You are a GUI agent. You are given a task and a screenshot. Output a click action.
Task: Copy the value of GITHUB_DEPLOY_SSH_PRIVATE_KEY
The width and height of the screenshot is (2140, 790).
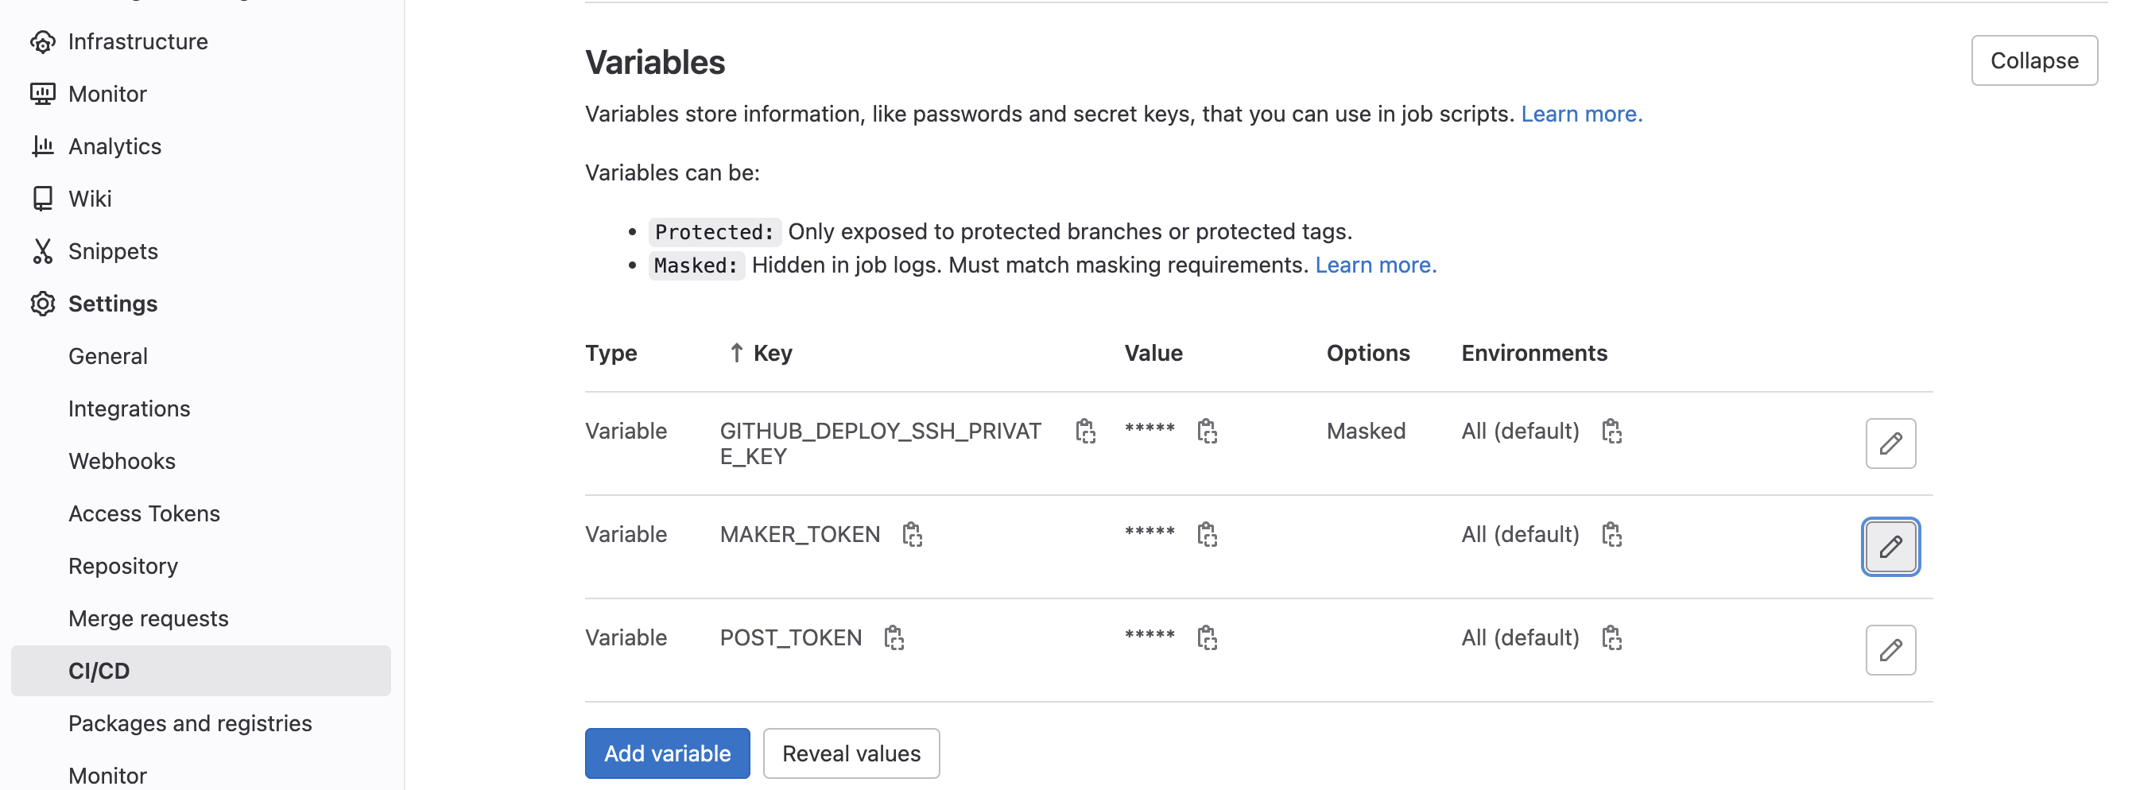(1207, 431)
